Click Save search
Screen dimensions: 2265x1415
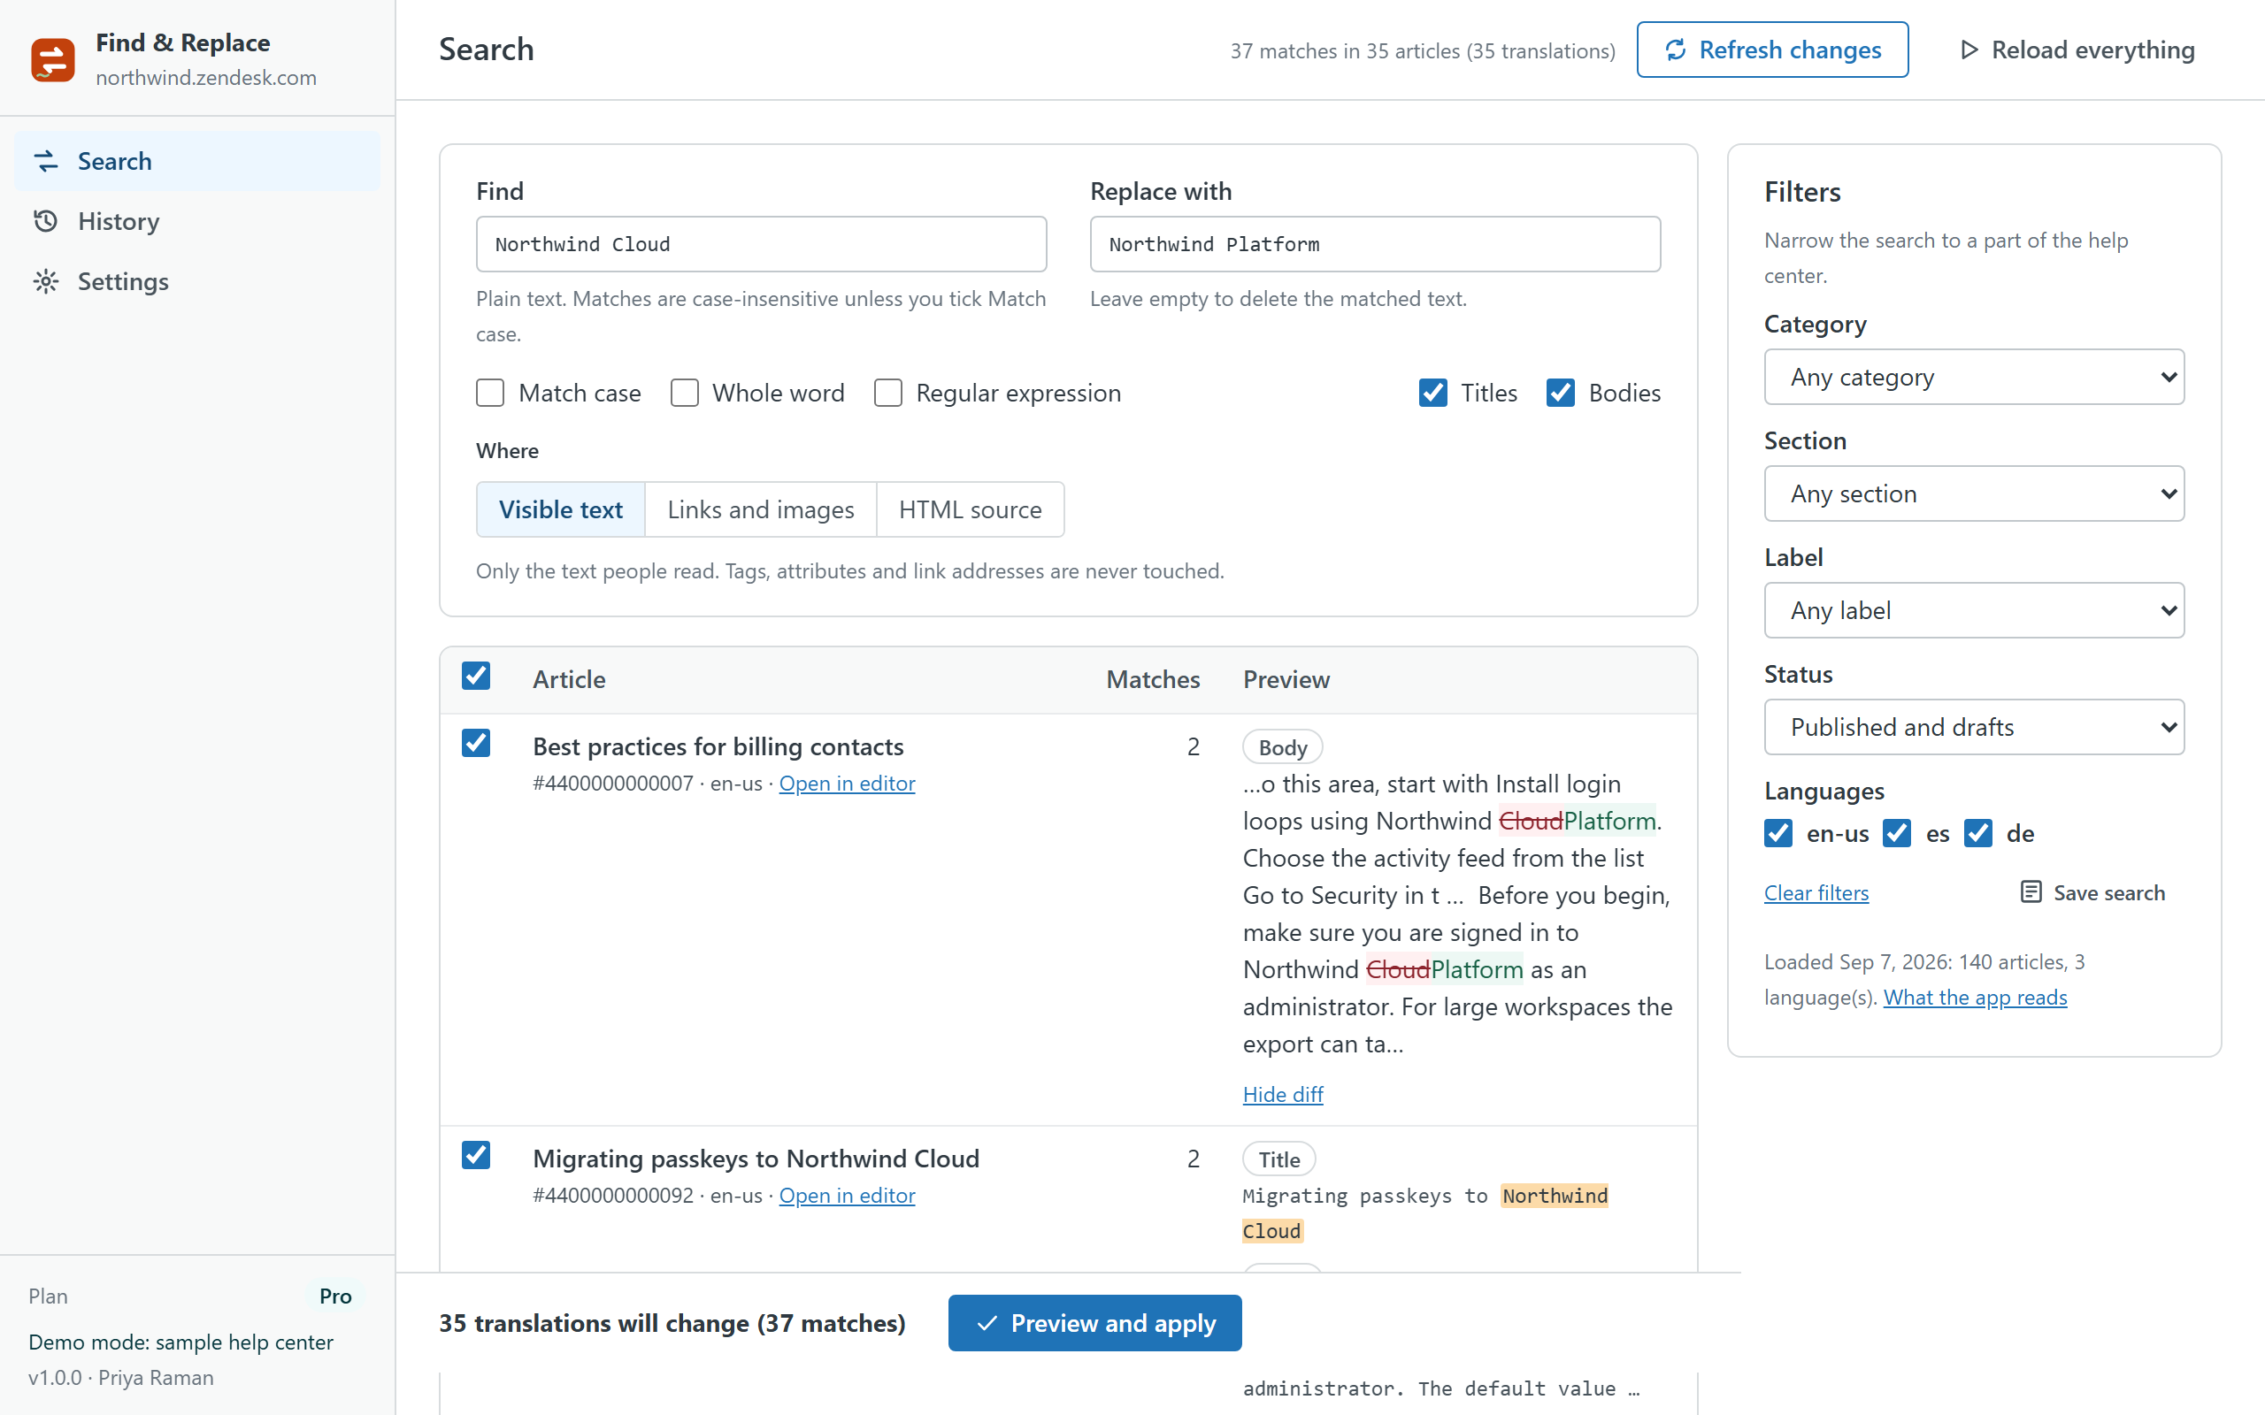(x=2092, y=891)
